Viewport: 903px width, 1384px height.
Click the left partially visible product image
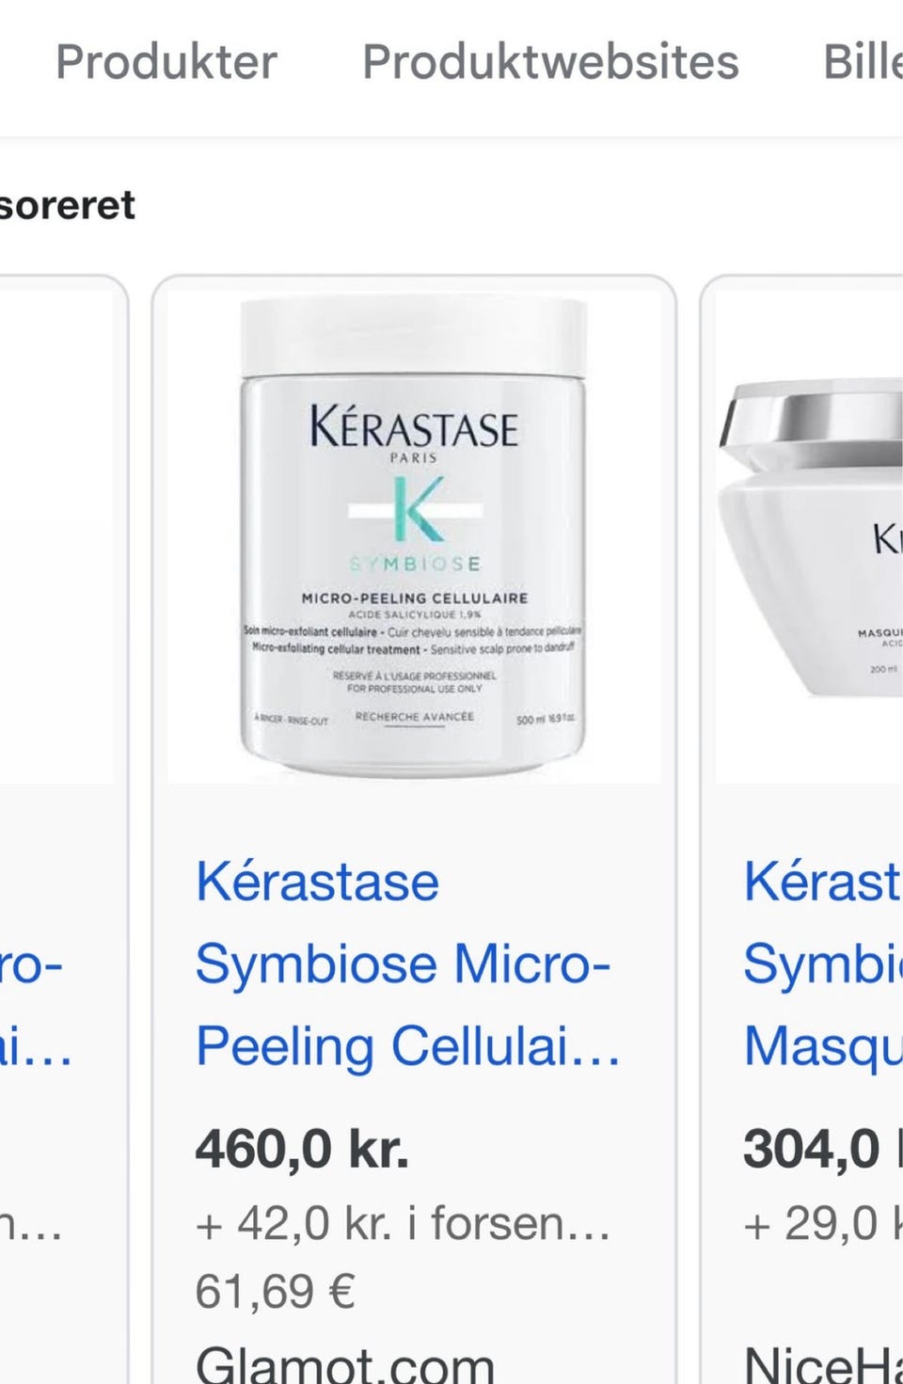(x=56, y=537)
